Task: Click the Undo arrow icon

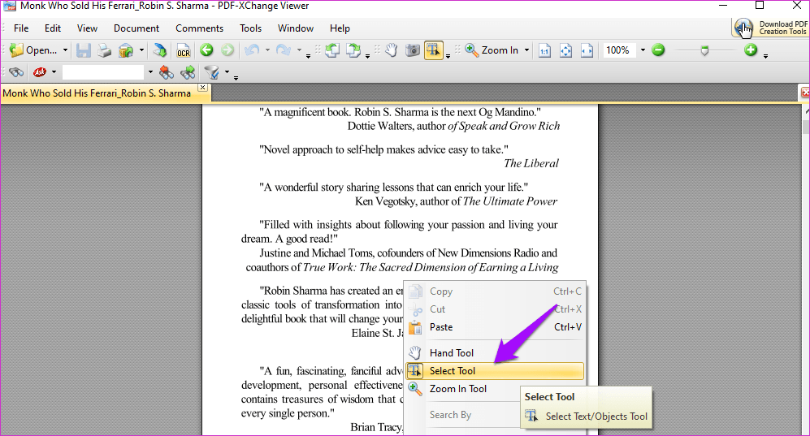Action: (252, 50)
